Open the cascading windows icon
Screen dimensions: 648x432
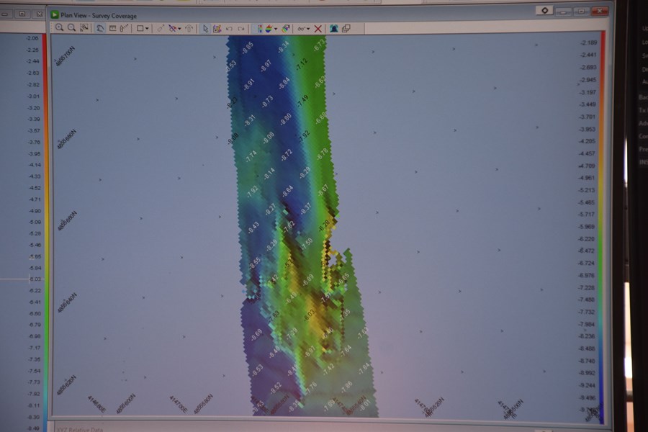[x=346, y=28]
